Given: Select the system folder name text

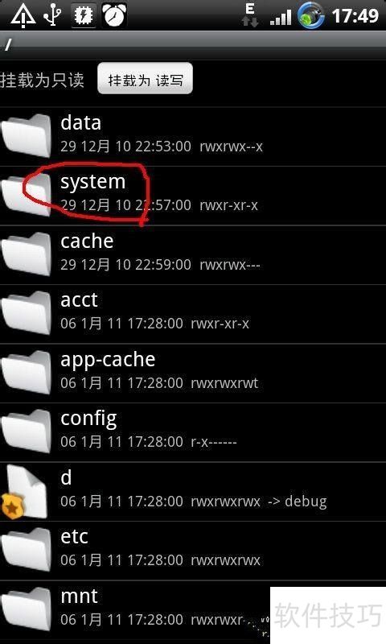Looking at the screenshot, I should pyautogui.click(x=93, y=181).
